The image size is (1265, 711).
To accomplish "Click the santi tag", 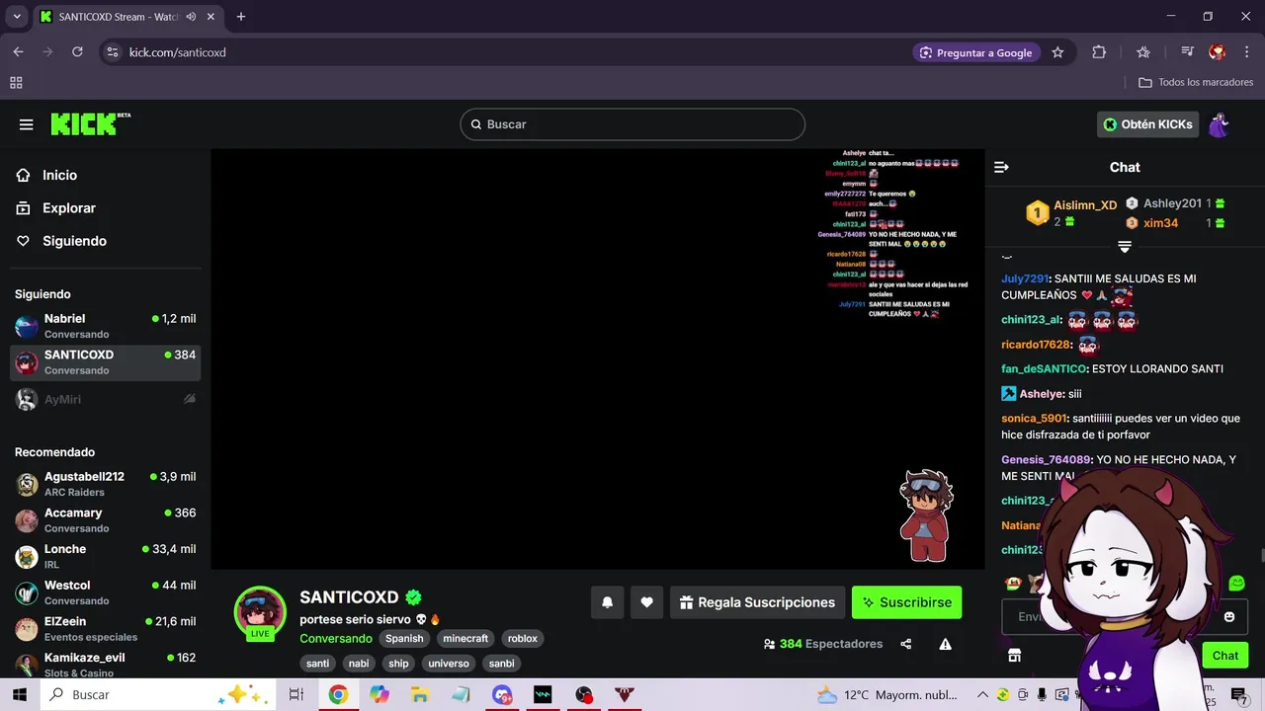I will pos(317,664).
